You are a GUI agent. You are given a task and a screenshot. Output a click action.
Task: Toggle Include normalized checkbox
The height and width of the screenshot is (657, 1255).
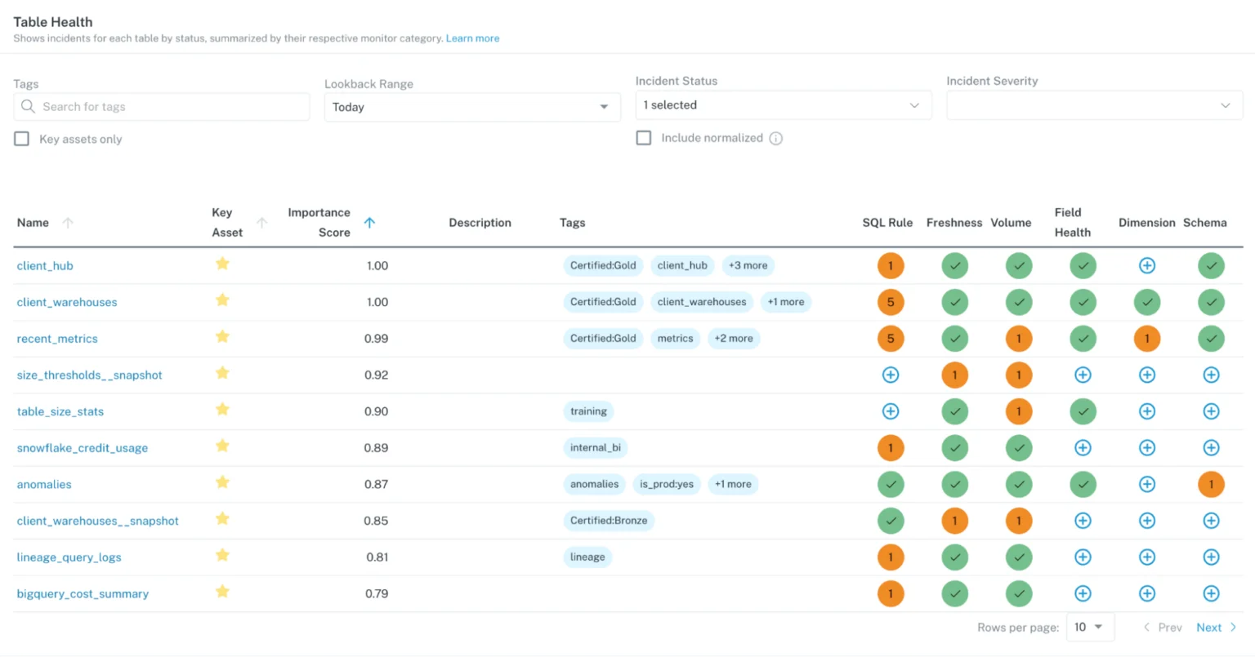[644, 138]
